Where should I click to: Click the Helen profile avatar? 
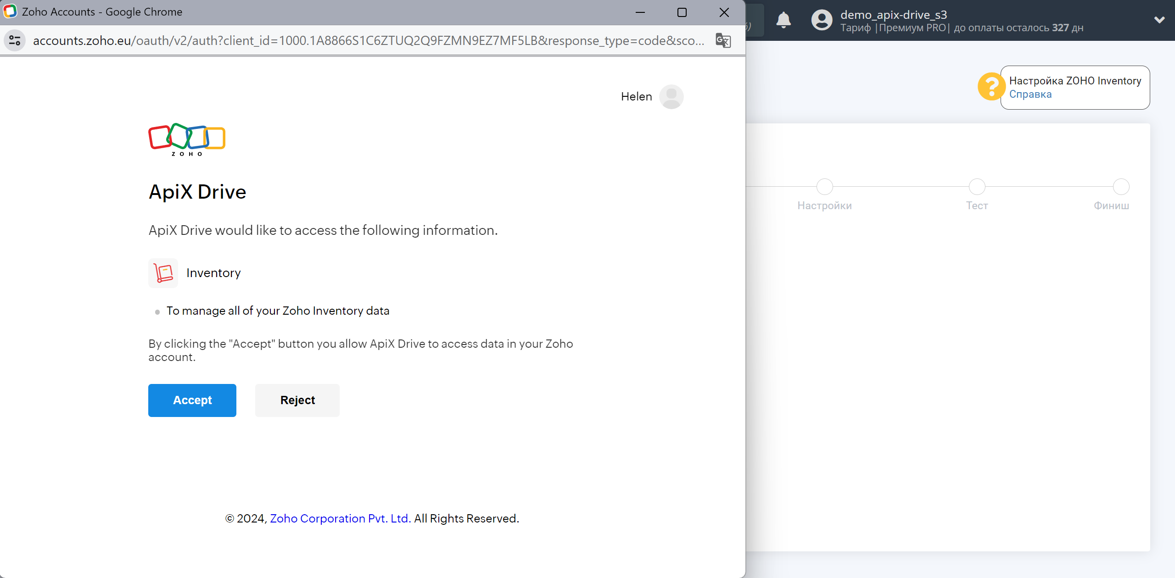(671, 97)
